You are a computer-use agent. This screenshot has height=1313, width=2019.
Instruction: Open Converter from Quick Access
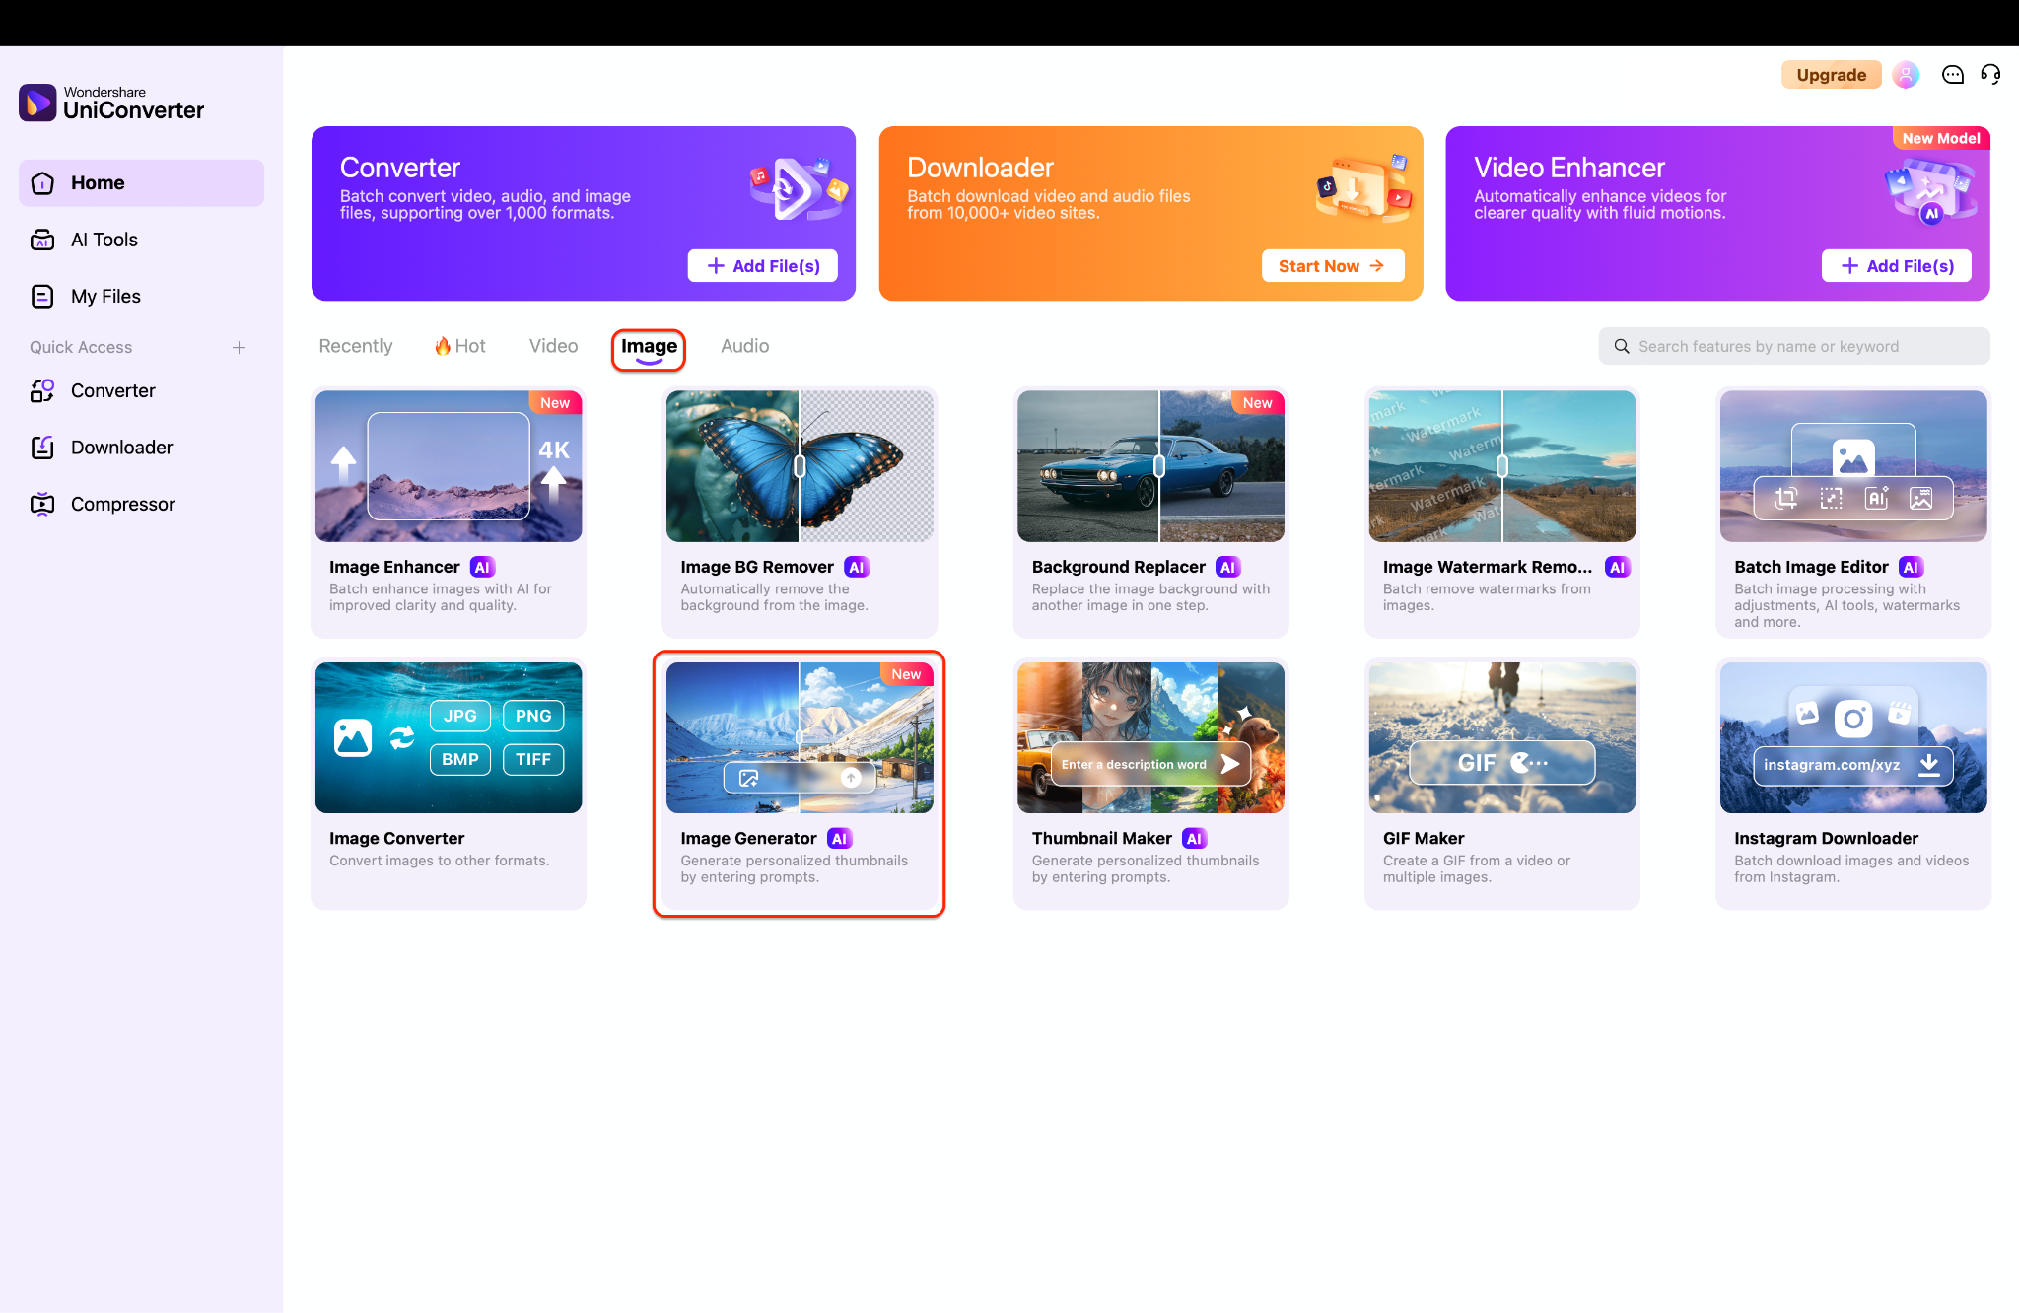[141, 391]
